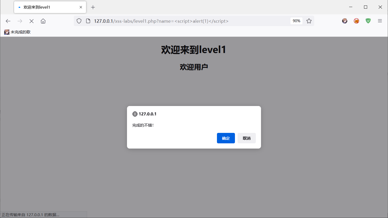Image resolution: width=388 pixels, height=218 pixels.
Task: Close the 欢迎来到level1 tab
Action: [x=81, y=7]
